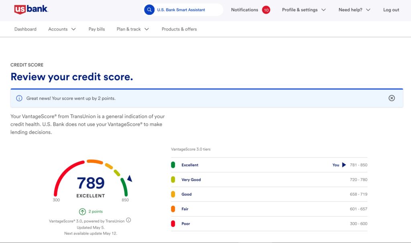Click the info icon in the banner

pyautogui.click(x=19, y=98)
